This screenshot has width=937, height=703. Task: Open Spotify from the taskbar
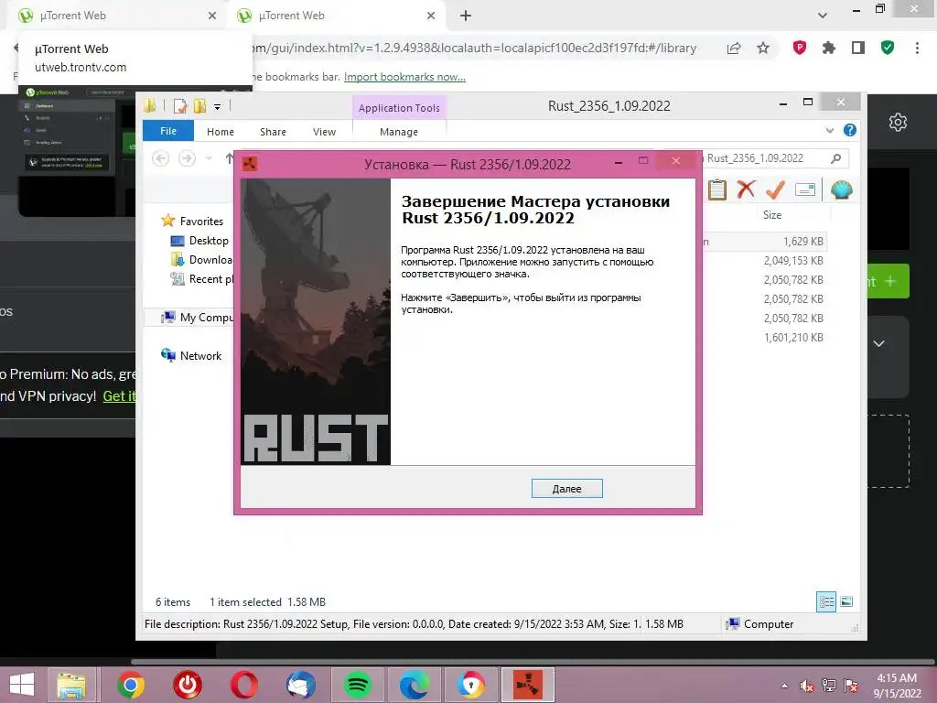[358, 685]
